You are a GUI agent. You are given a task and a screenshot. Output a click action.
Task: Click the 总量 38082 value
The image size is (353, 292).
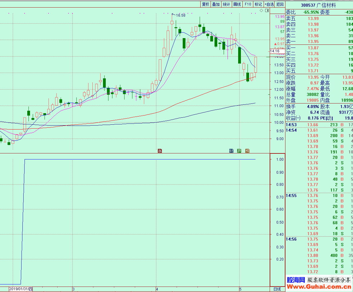[313, 95]
